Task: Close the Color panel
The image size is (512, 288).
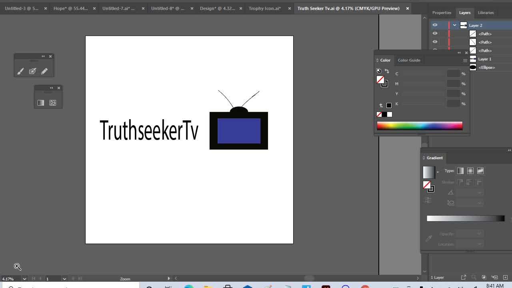Action: pyautogui.click(x=466, y=52)
